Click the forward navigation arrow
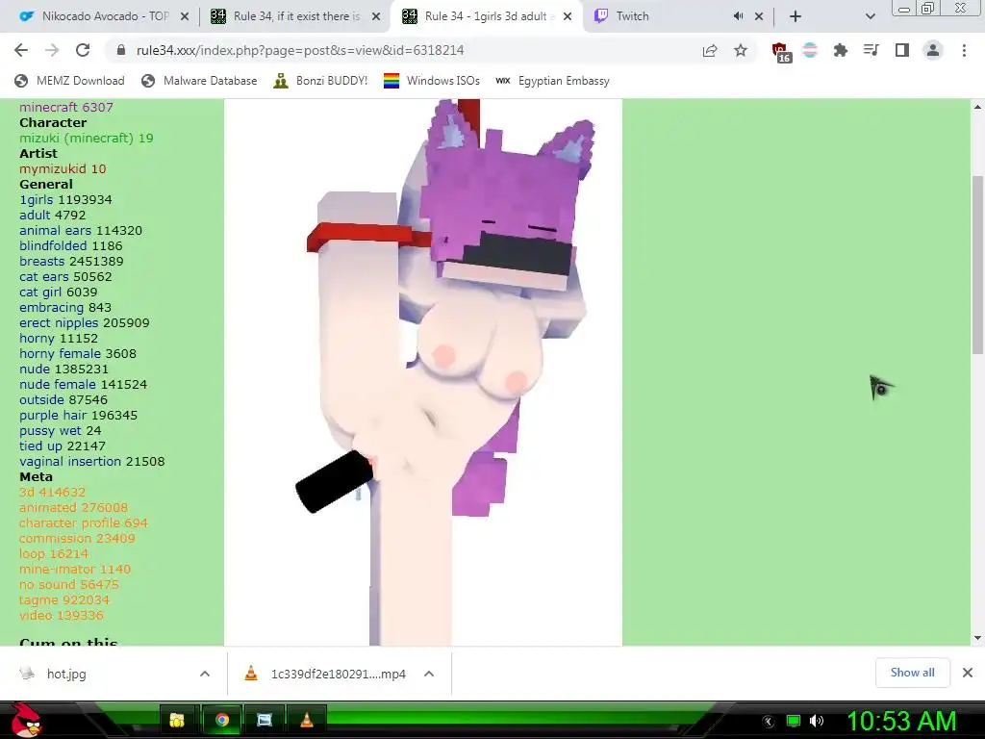 point(52,50)
